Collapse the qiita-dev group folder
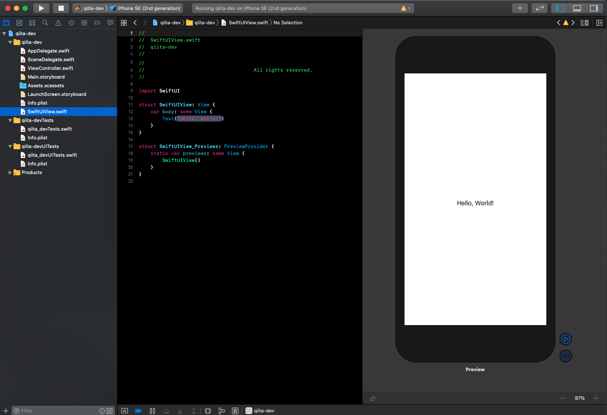 coord(10,42)
